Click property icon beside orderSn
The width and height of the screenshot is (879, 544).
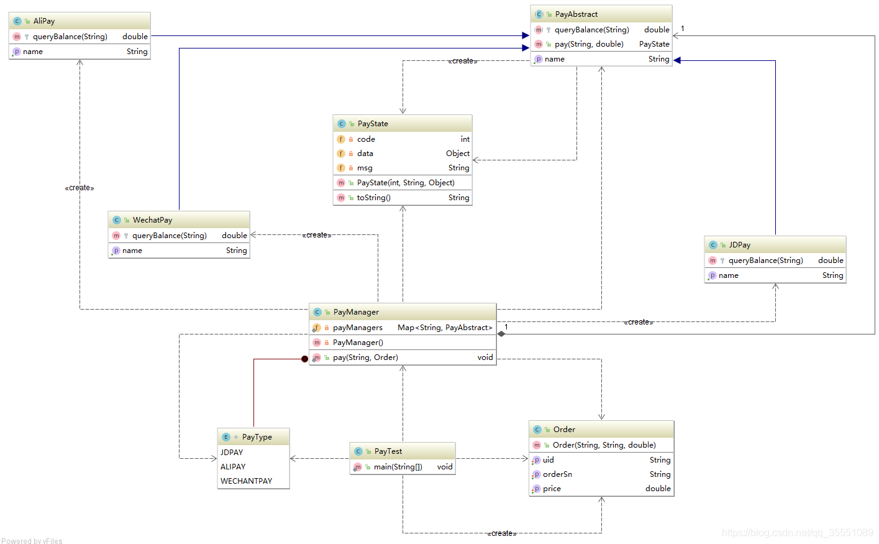537,474
